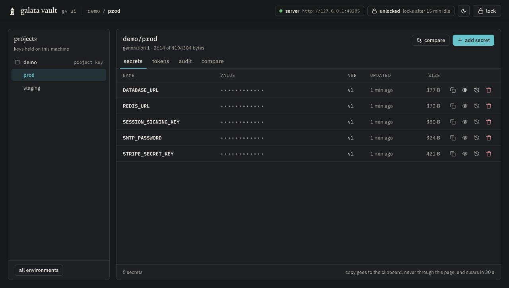Click the NAME column header

click(x=129, y=75)
